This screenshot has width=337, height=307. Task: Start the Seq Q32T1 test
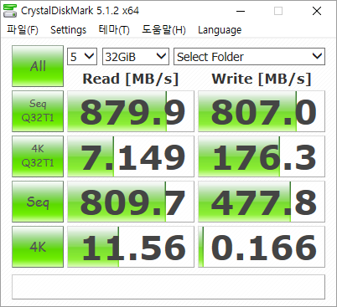pyautogui.click(x=38, y=111)
